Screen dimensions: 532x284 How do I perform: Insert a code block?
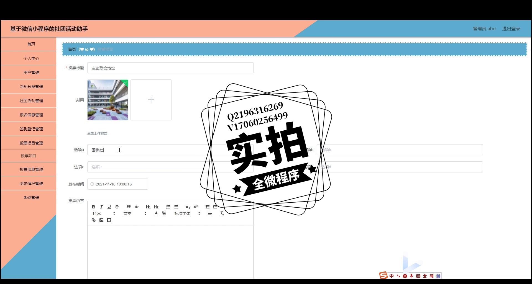pos(137,207)
